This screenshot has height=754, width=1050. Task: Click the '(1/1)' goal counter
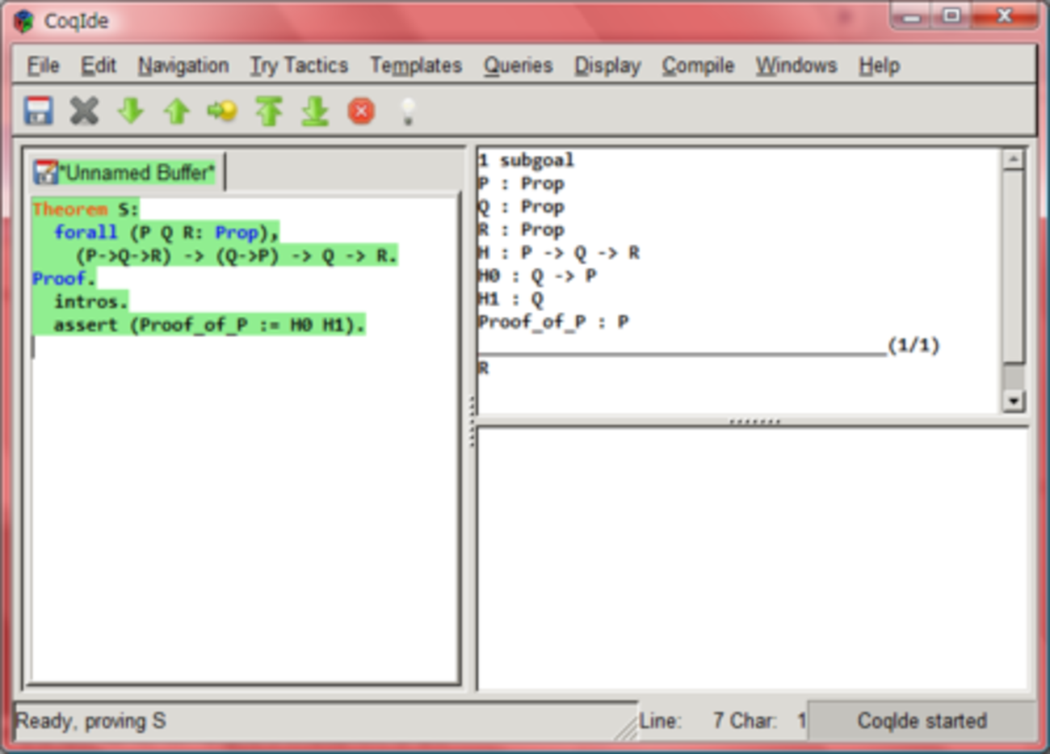click(913, 346)
